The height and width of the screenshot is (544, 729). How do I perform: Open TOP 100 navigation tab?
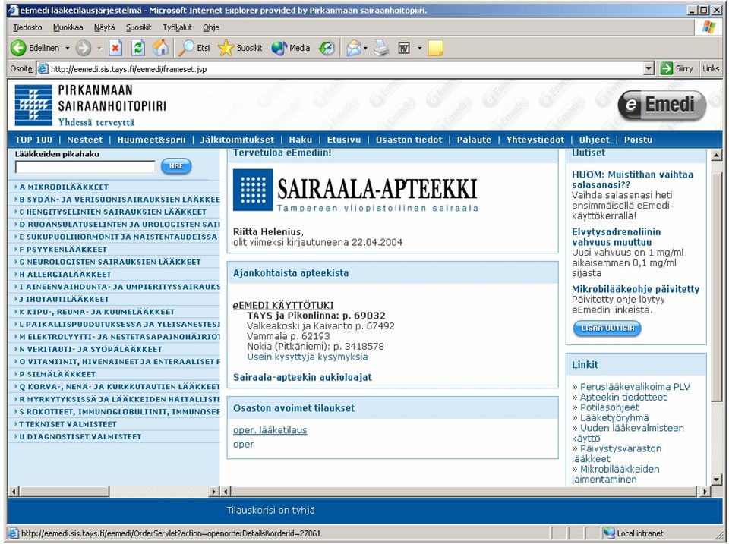[x=33, y=140]
